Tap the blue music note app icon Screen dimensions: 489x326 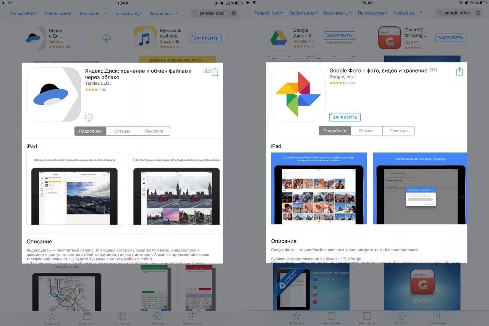tap(145, 38)
